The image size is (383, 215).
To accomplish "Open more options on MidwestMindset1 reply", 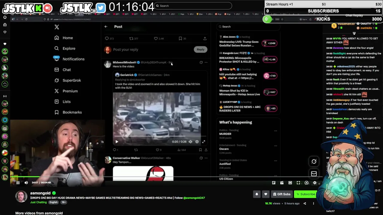I will coord(206,62).
